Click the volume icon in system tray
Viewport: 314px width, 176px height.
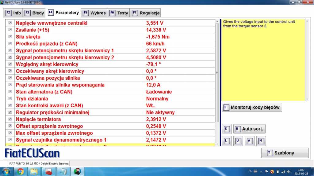(289, 171)
